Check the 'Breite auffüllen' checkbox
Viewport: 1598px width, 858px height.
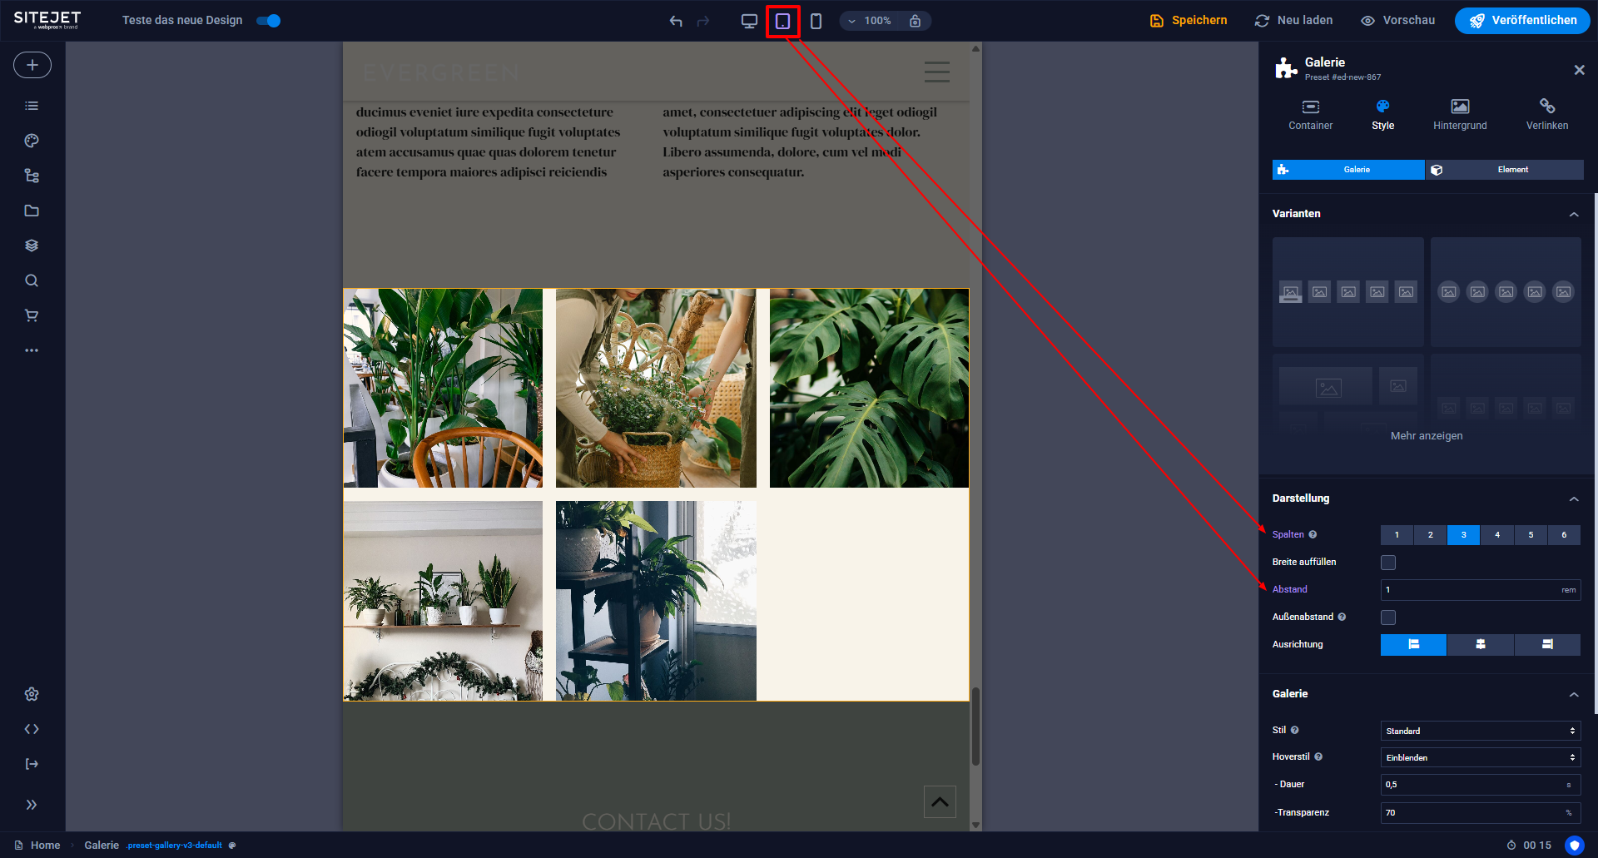(1388, 563)
